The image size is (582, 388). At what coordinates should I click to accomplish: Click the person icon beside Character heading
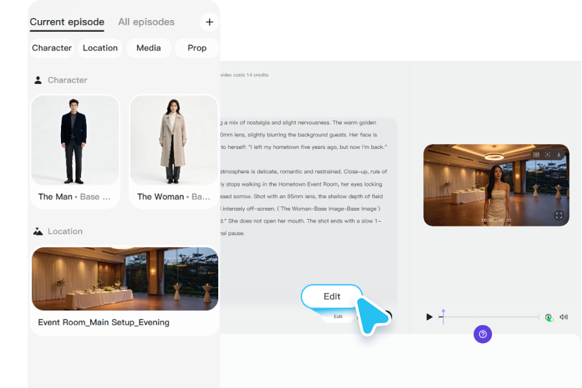coord(38,80)
